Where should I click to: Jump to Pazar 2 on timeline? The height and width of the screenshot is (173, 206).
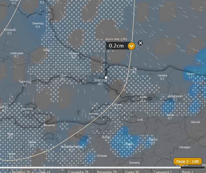click(x=187, y=172)
